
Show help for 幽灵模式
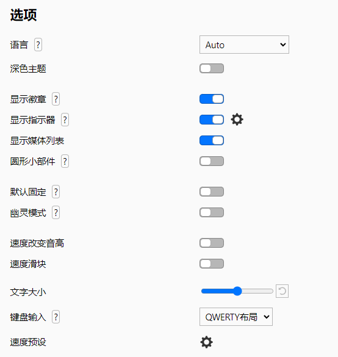point(56,212)
